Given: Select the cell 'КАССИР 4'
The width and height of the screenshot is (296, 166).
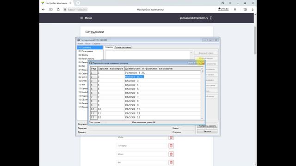Looking at the screenshot, I should (162, 85).
